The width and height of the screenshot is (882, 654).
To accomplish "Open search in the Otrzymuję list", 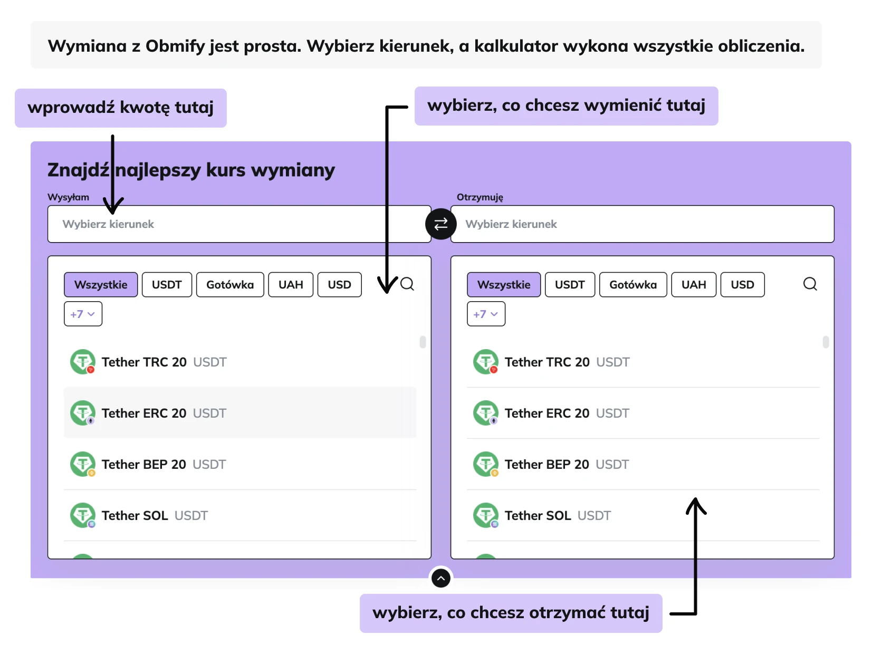I will coord(810,284).
